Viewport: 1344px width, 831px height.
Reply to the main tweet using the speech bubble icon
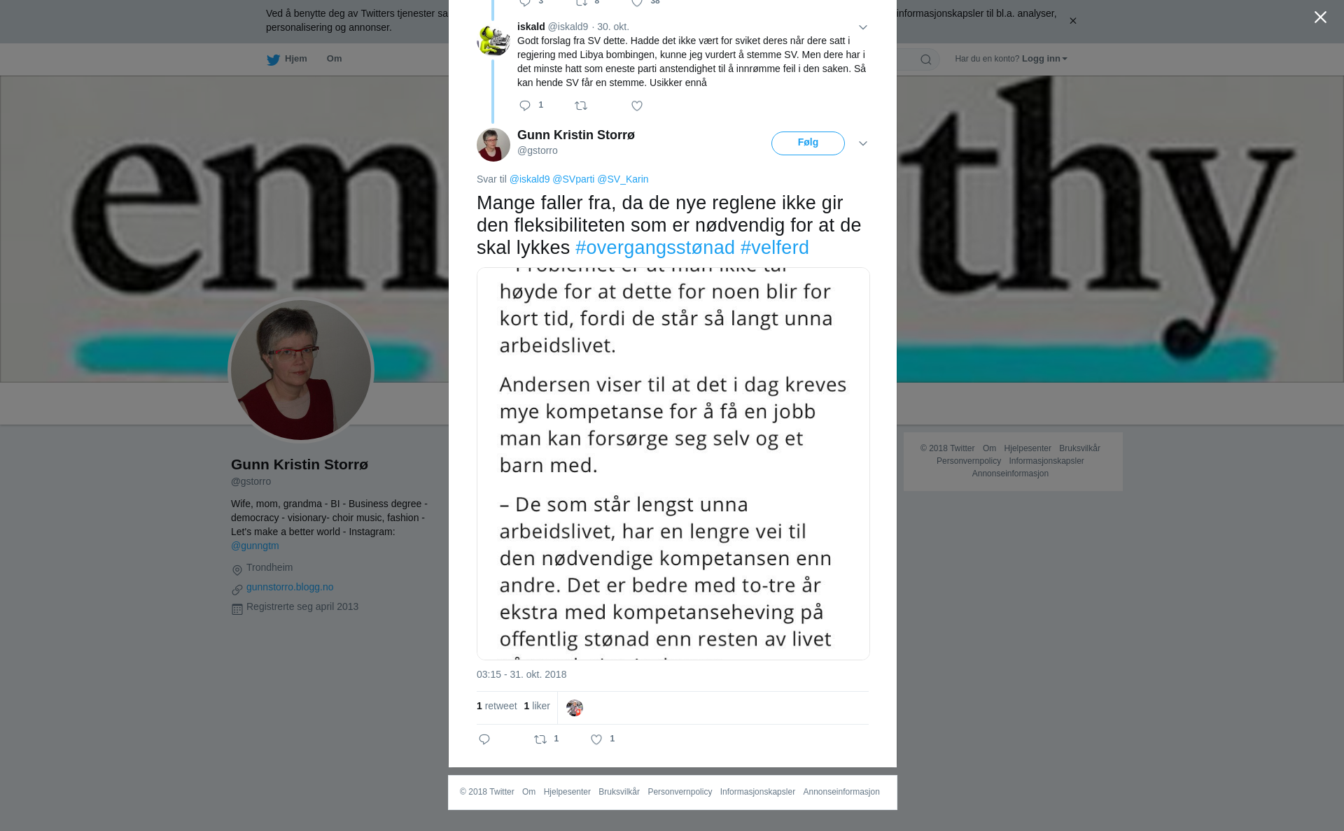coord(484,739)
